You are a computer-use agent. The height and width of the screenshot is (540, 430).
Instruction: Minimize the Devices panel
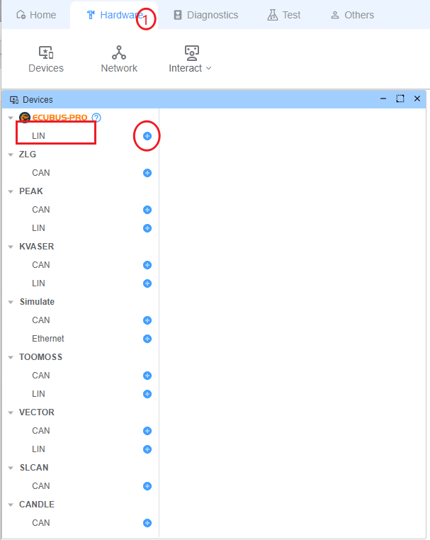coord(383,99)
